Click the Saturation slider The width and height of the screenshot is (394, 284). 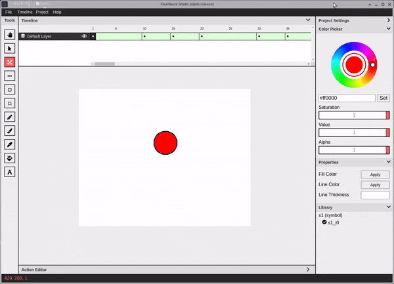coord(354,115)
